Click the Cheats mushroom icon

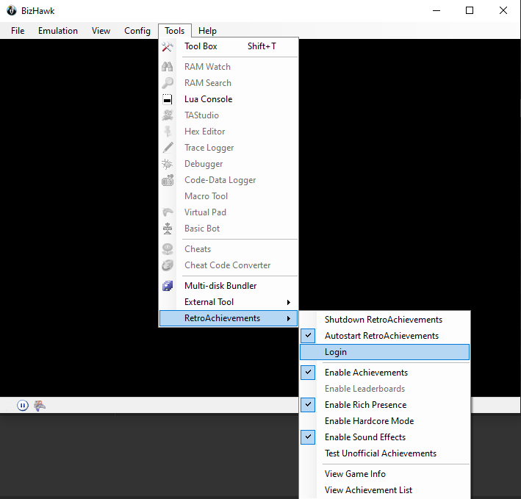click(168, 249)
